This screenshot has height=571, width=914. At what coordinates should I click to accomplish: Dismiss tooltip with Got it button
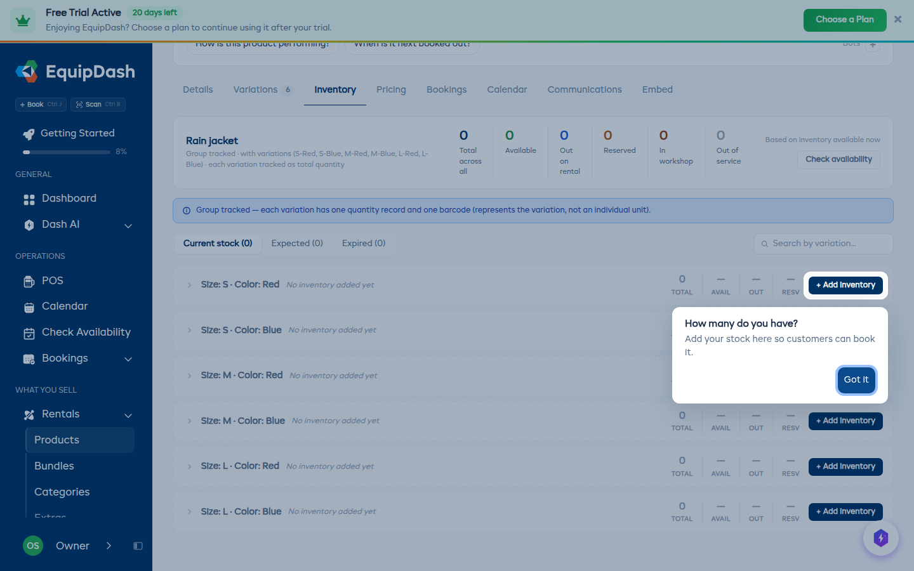point(856,380)
